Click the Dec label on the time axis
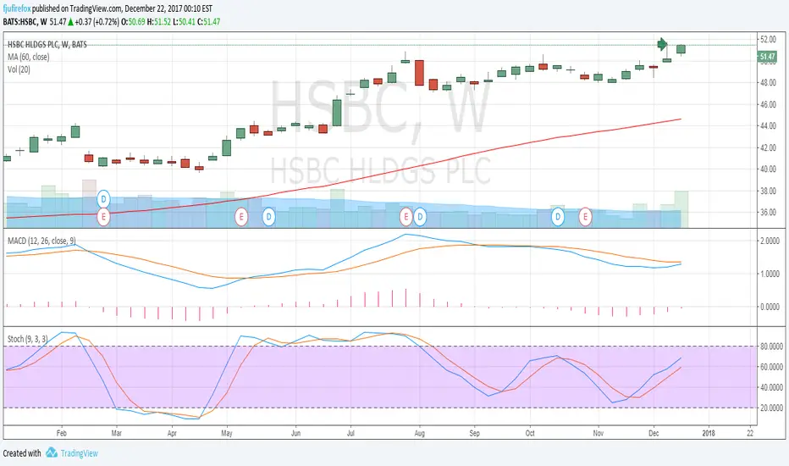 pyautogui.click(x=654, y=433)
